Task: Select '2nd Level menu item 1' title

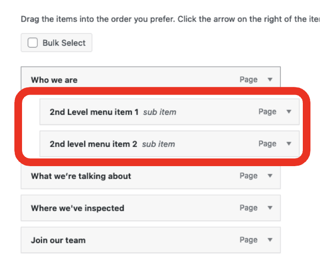Action: click(94, 112)
